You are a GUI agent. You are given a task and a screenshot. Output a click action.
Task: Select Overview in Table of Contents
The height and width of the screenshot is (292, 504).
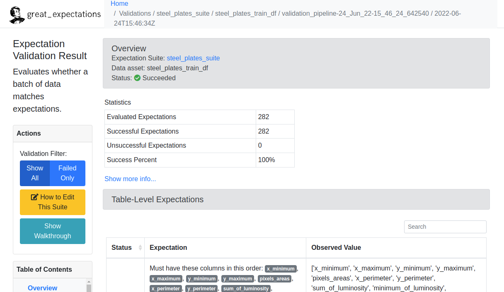[x=43, y=288]
